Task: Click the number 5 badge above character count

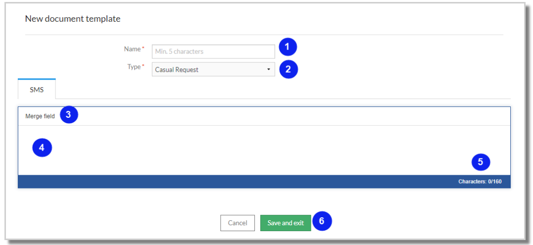Action: coord(481,162)
